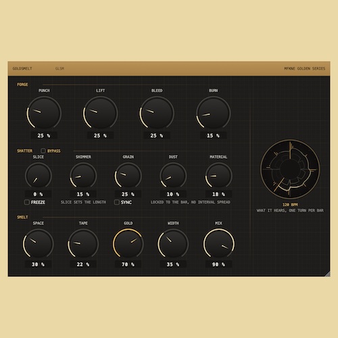Toggle the FREEZE checkbox
The image size is (338, 338).
(27, 202)
